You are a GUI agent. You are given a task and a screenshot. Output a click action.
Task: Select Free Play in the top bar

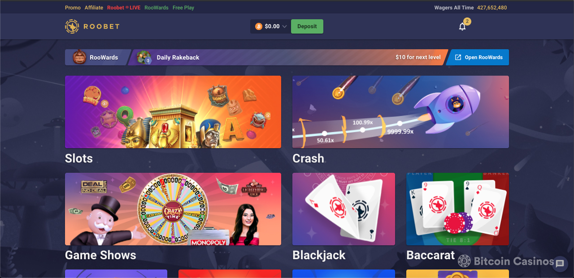(183, 8)
